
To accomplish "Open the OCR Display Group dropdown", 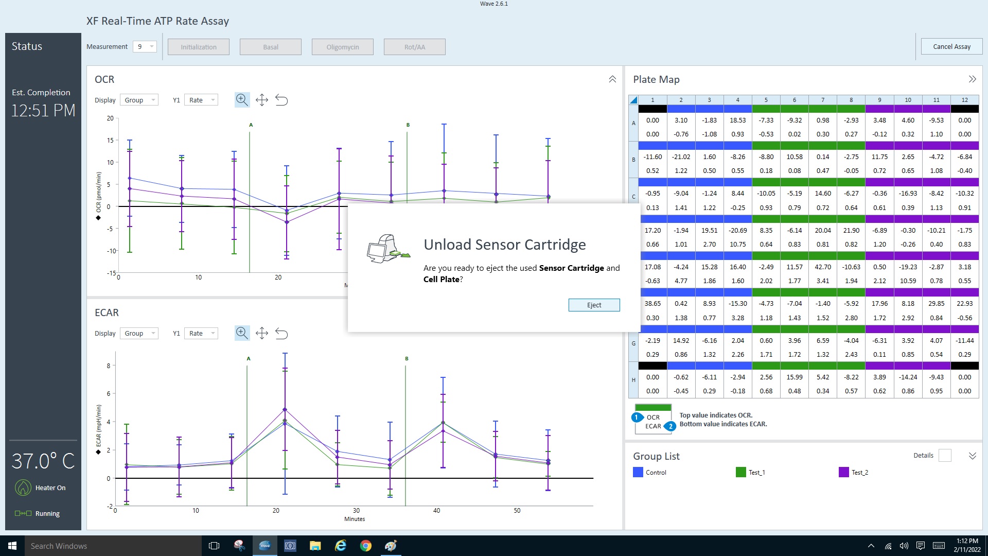I will point(139,100).
